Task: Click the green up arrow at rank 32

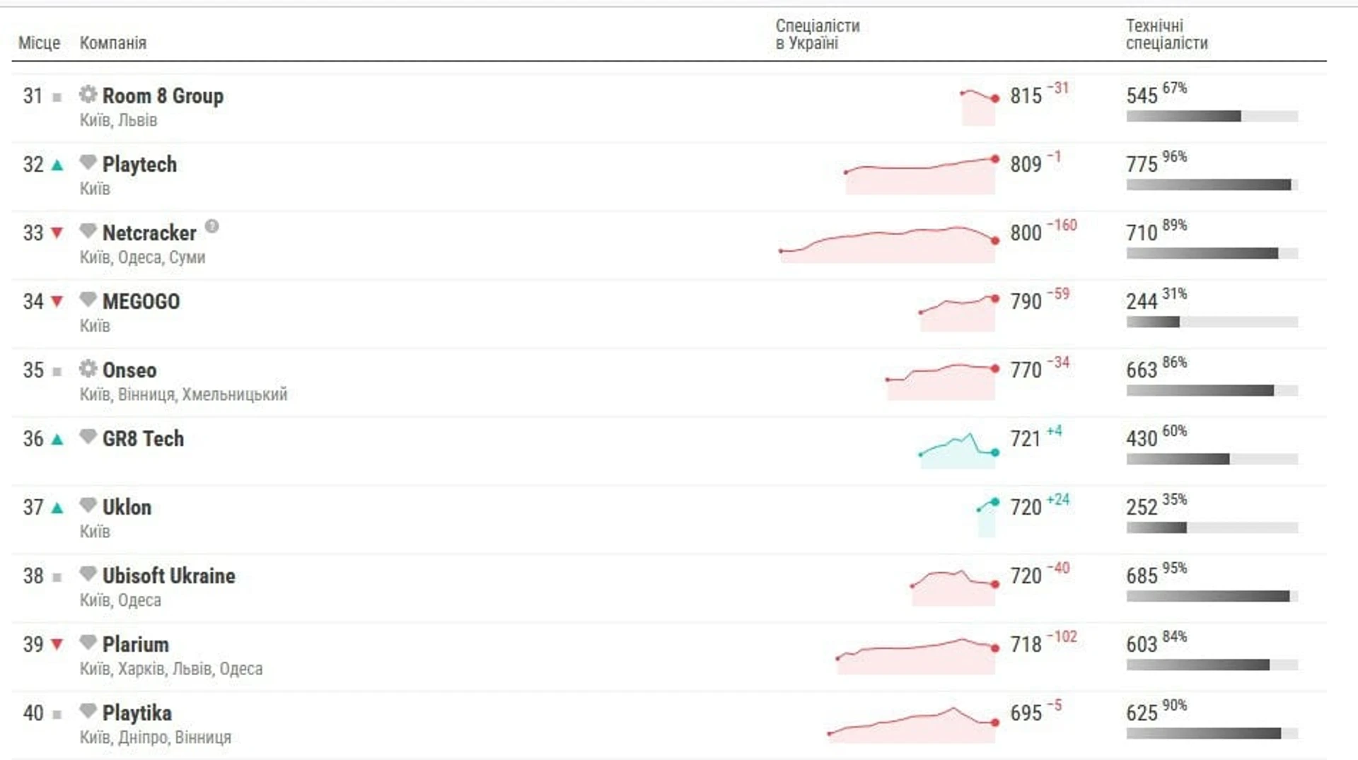Action: [57, 165]
